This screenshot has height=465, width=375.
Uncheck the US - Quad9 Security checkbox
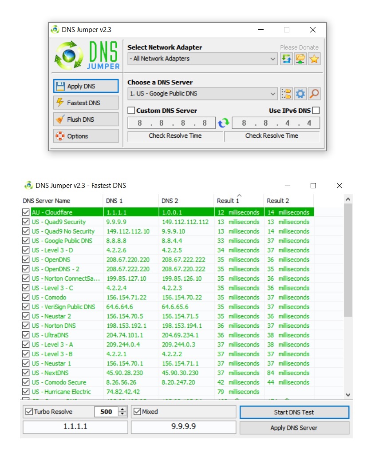pyautogui.click(x=26, y=222)
